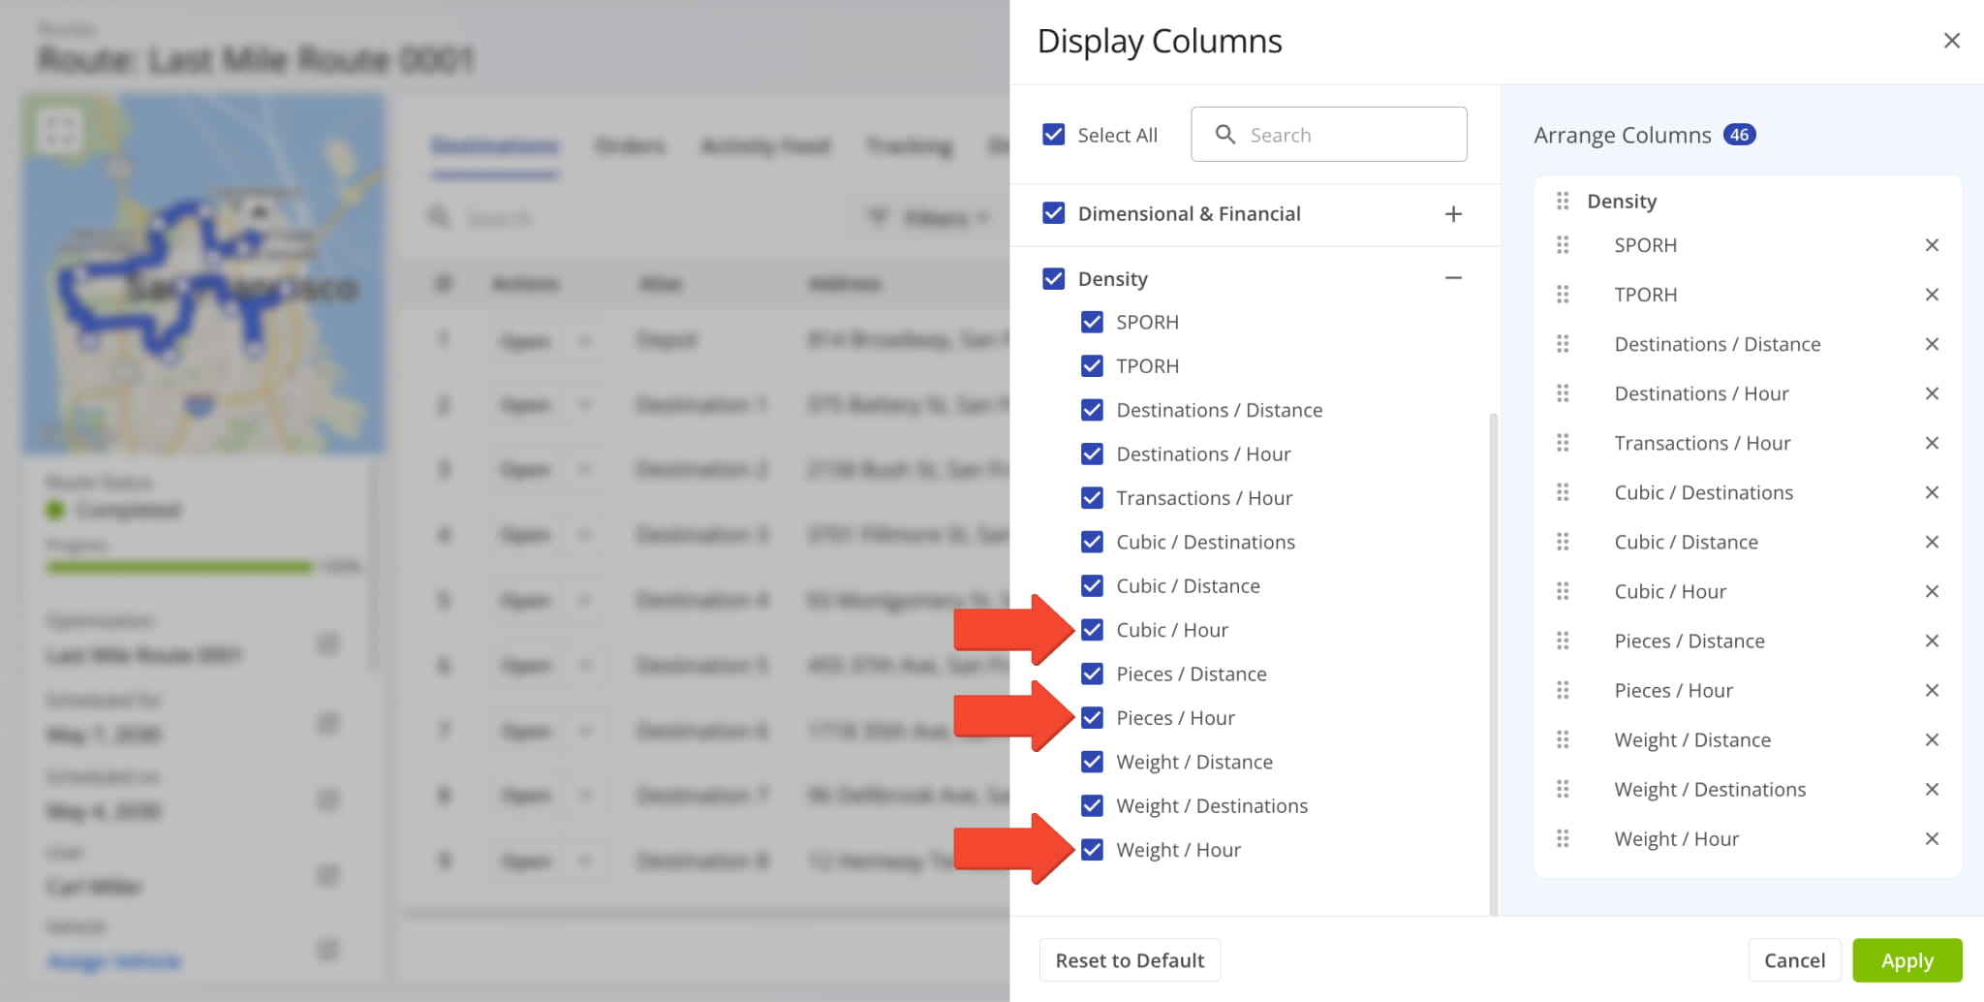Expand the Dimensional & Financial section
Viewport: 1984px width, 1002px height.
tap(1453, 214)
